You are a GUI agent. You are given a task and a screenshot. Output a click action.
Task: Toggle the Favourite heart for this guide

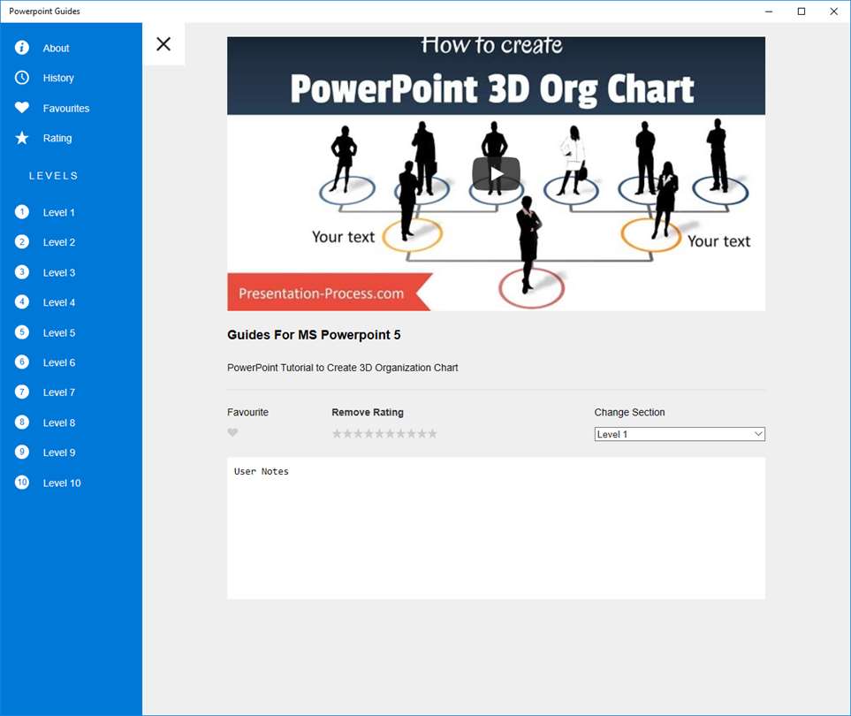(232, 432)
